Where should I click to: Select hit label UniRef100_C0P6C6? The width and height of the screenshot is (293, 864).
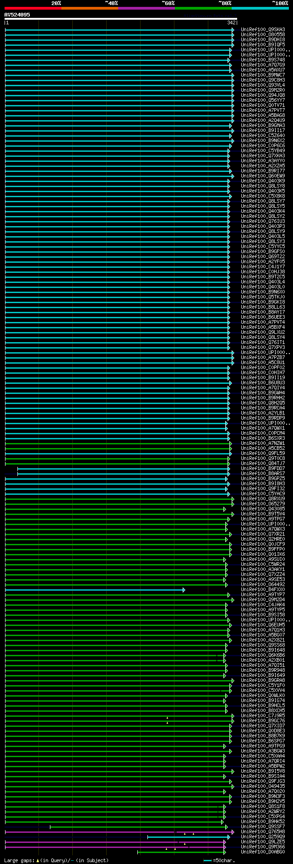point(263,146)
